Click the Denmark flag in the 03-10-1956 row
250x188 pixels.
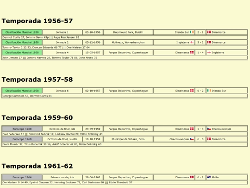(x=209, y=32)
